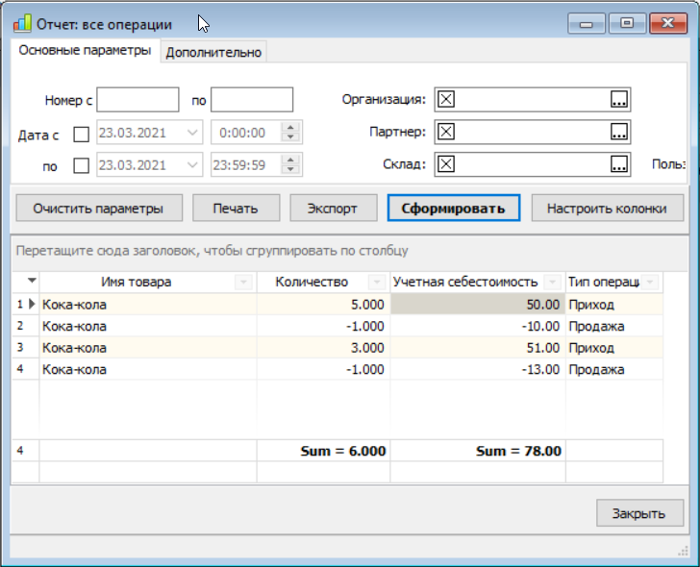Open Организация selection with ellipsis button

point(619,99)
